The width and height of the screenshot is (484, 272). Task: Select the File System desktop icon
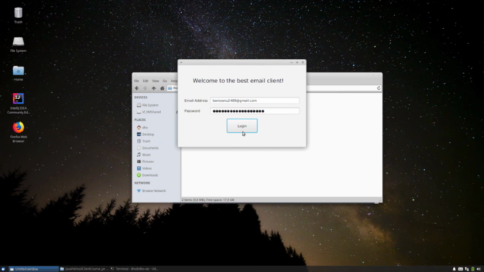(18, 44)
